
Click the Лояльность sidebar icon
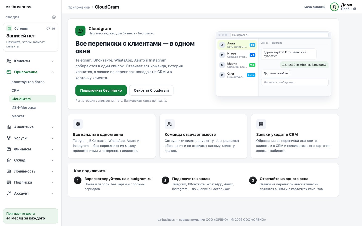(9, 171)
